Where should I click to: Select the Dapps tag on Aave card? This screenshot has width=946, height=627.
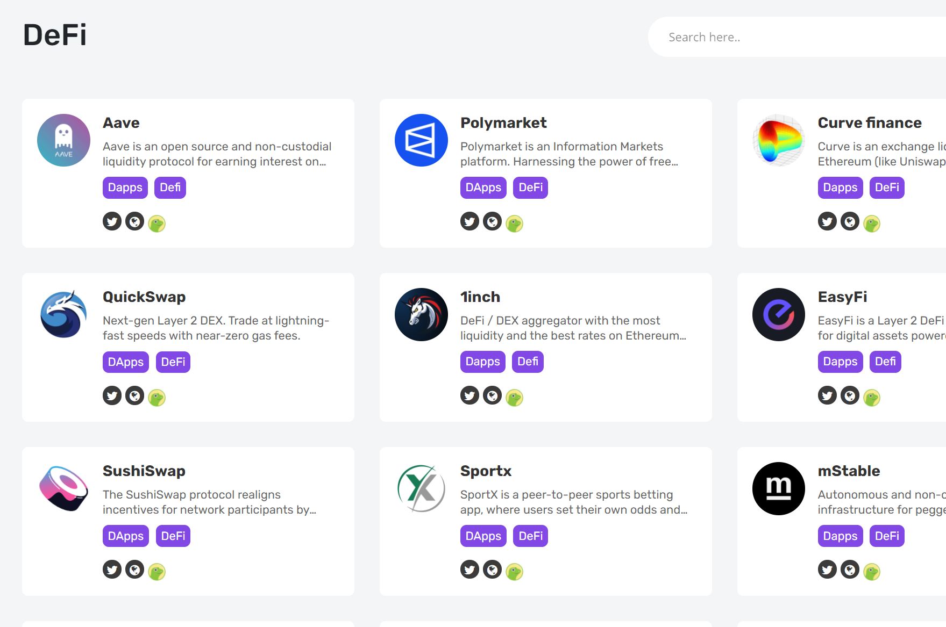[x=125, y=188]
